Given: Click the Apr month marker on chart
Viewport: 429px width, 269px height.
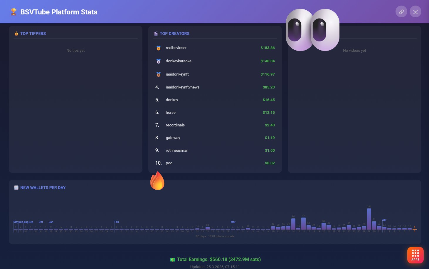Looking at the screenshot, I should pyautogui.click(x=384, y=220).
